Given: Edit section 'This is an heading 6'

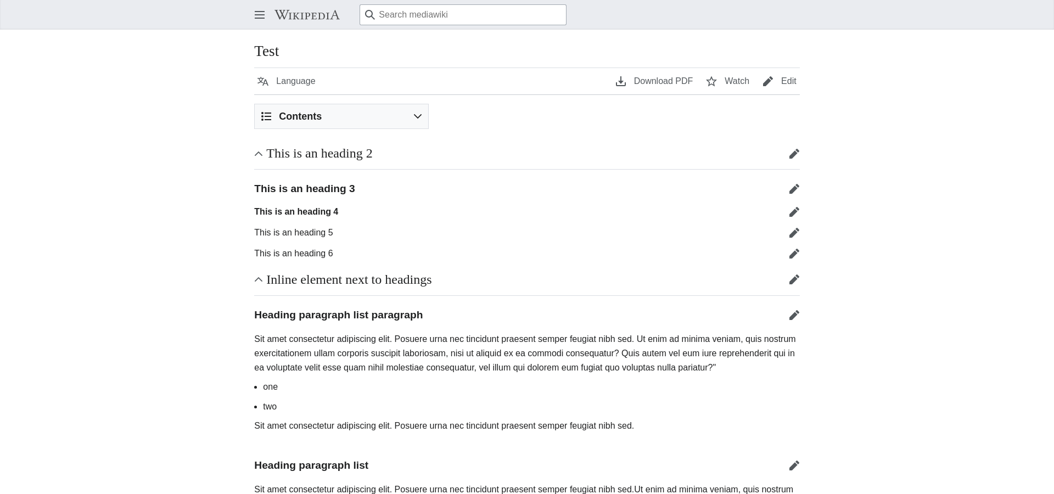Looking at the screenshot, I should (x=794, y=254).
